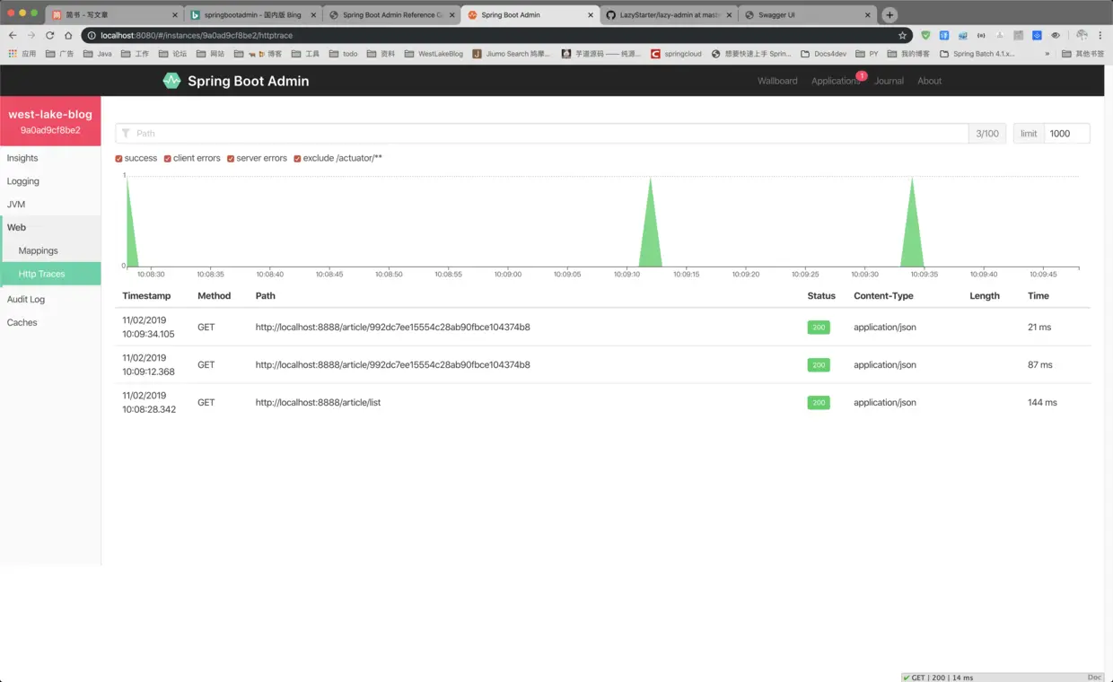Open the browser home page icon

68,35
